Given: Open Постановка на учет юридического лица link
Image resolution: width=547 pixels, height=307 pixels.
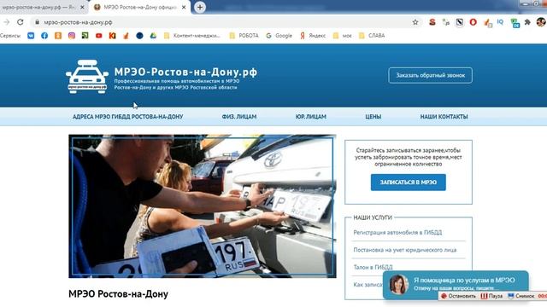Looking at the screenshot, I should (x=404, y=250).
